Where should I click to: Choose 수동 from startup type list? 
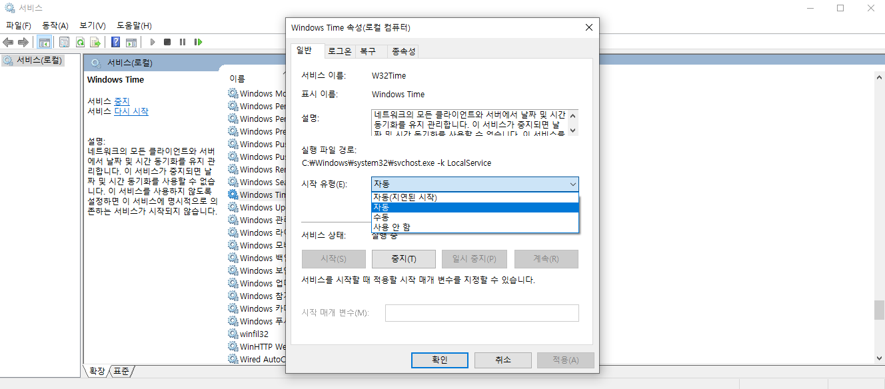pyautogui.click(x=474, y=217)
